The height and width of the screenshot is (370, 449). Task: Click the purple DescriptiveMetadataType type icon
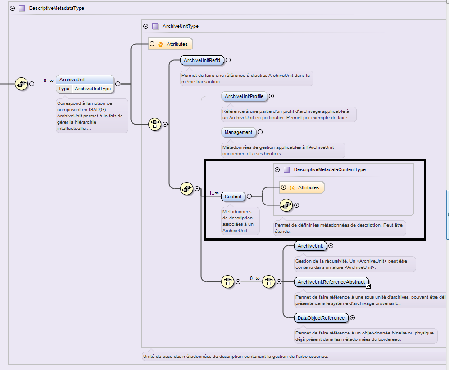[x=22, y=8]
